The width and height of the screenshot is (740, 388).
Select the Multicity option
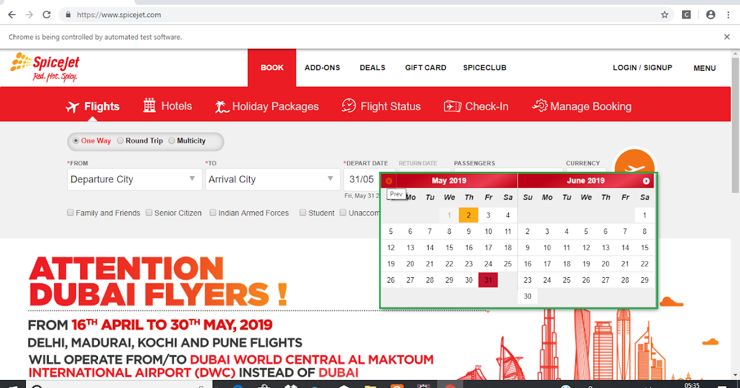coord(172,141)
